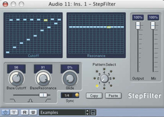
Task: Select pattern 8 LED
Action: click(x=104, y=88)
